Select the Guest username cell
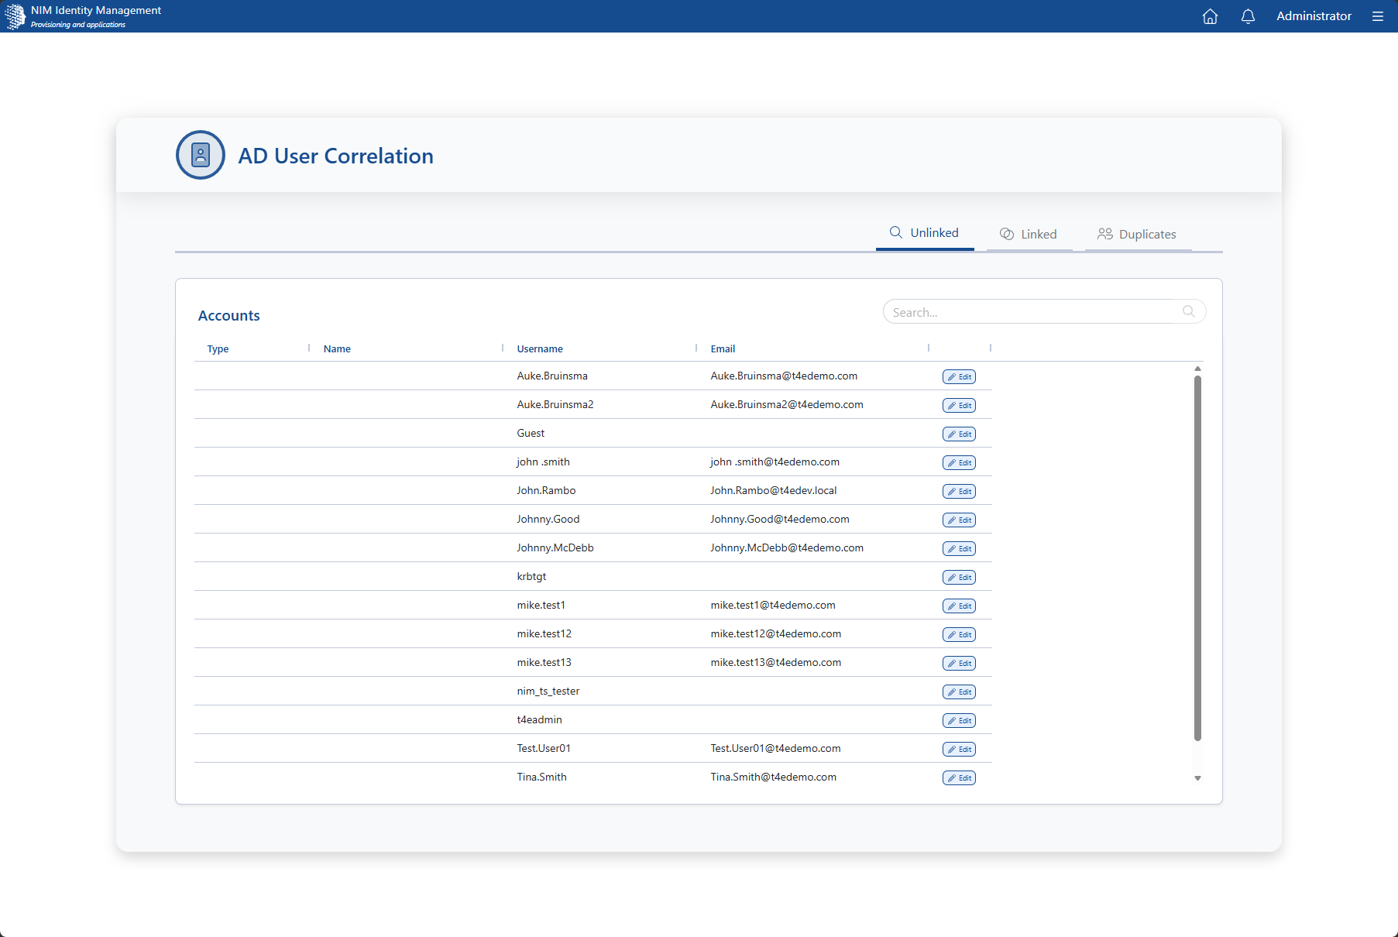Image resolution: width=1398 pixels, height=937 pixels. 531,433
